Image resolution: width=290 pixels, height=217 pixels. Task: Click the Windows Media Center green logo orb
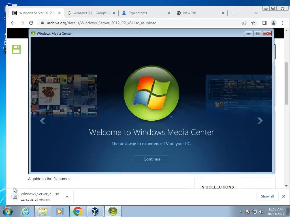[152, 93]
